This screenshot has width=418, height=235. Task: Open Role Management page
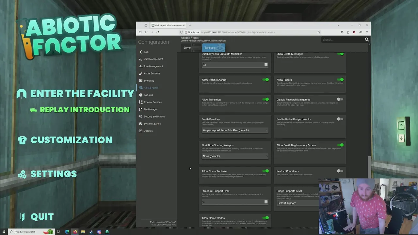pyautogui.click(x=153, y=66)
